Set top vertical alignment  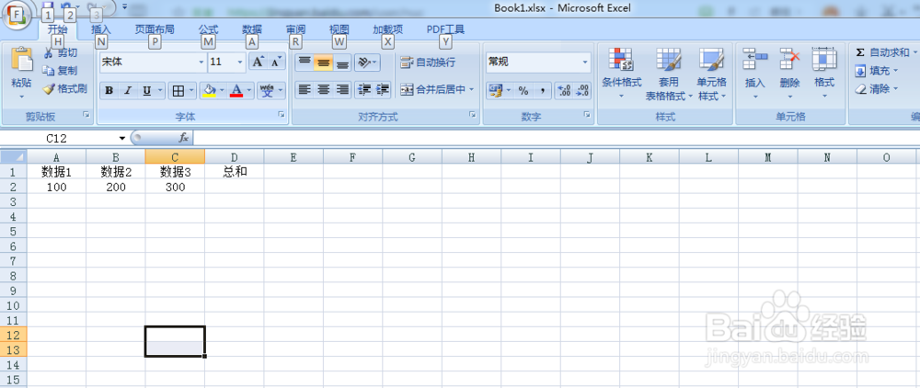[x=305, y=62]
